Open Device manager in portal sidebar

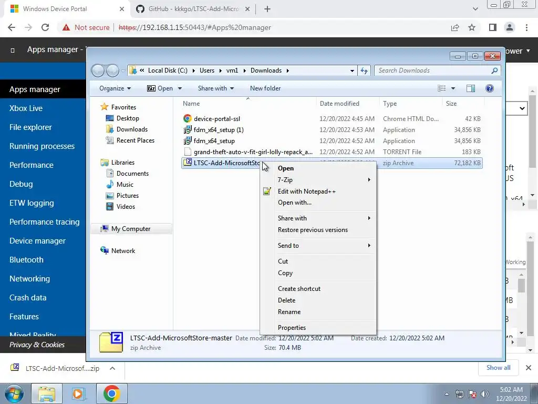click(x=37, y=241)
